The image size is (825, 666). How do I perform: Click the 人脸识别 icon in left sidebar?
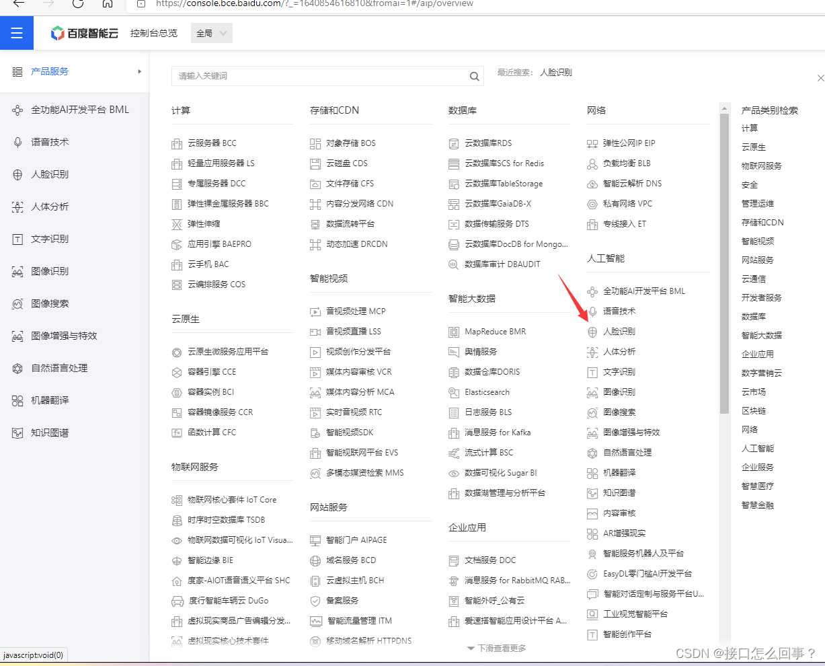pos(17,174)
